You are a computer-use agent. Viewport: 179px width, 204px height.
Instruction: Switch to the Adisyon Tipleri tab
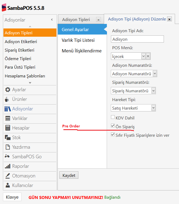tap(76, 20)
